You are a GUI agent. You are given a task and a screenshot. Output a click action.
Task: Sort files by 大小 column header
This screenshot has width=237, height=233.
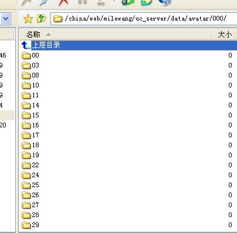(x=225, y=35)
